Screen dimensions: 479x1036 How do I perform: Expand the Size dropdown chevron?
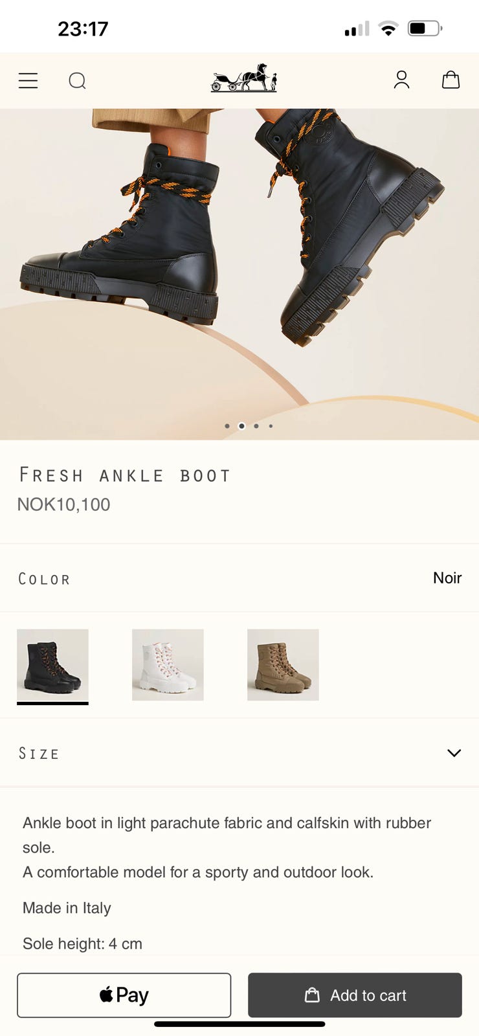pyautogui.click(x=454, y=753)
